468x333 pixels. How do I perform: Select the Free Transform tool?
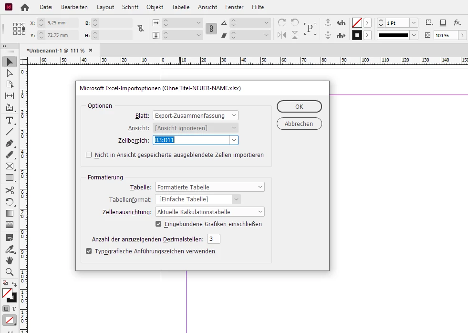tap(10, 202)
